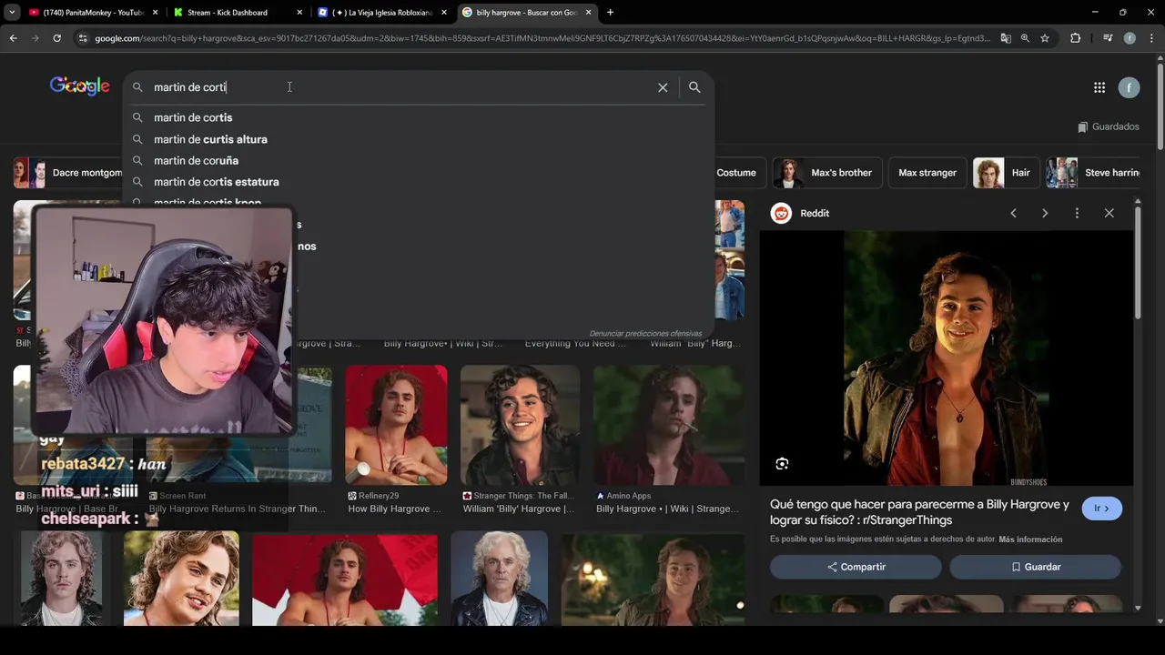
Task: Close the Reddit image preview panel
Action: click(1109, 213)
